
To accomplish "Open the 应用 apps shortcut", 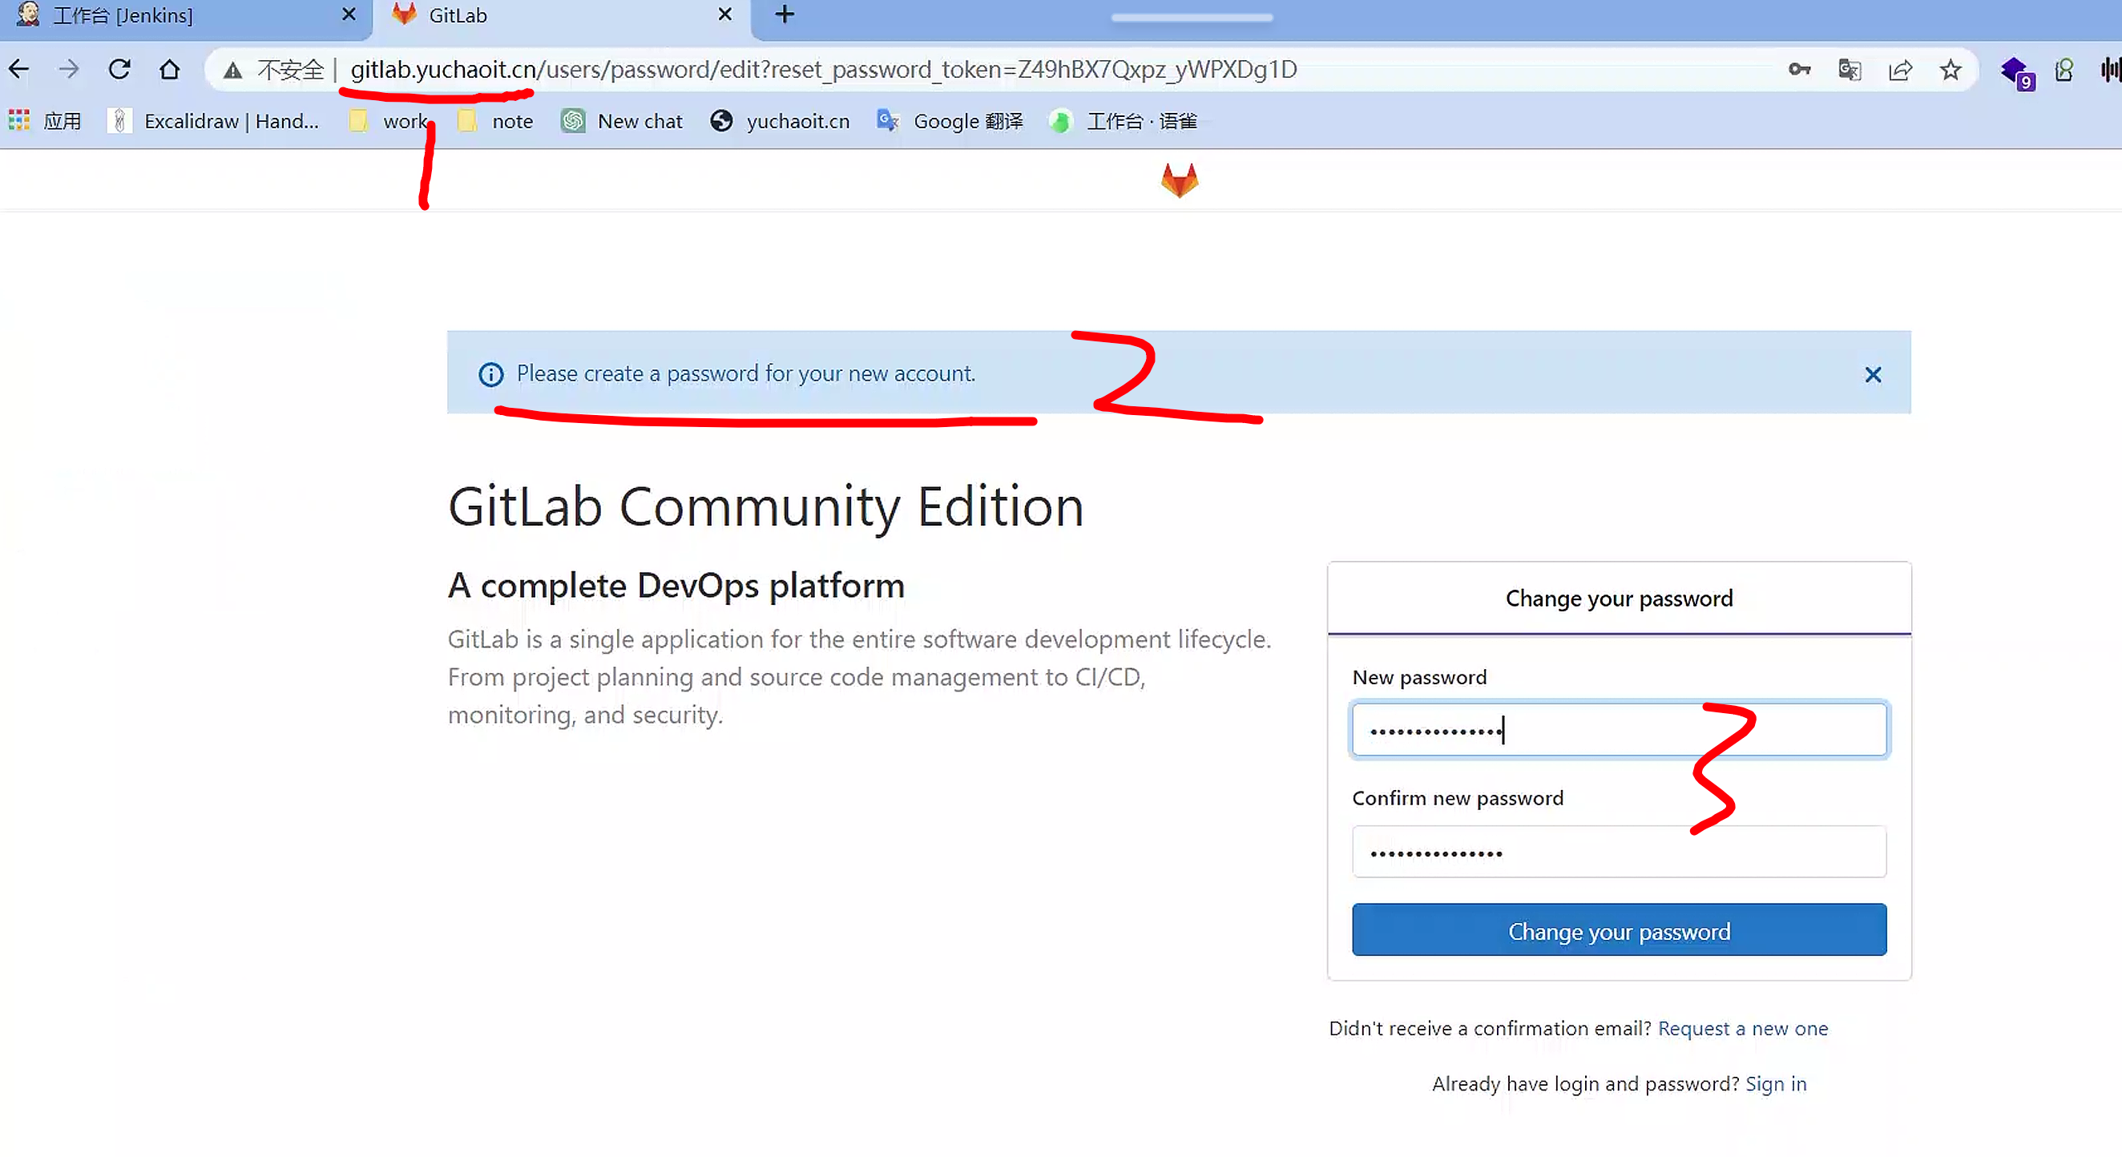I will [x=46, y=121].
